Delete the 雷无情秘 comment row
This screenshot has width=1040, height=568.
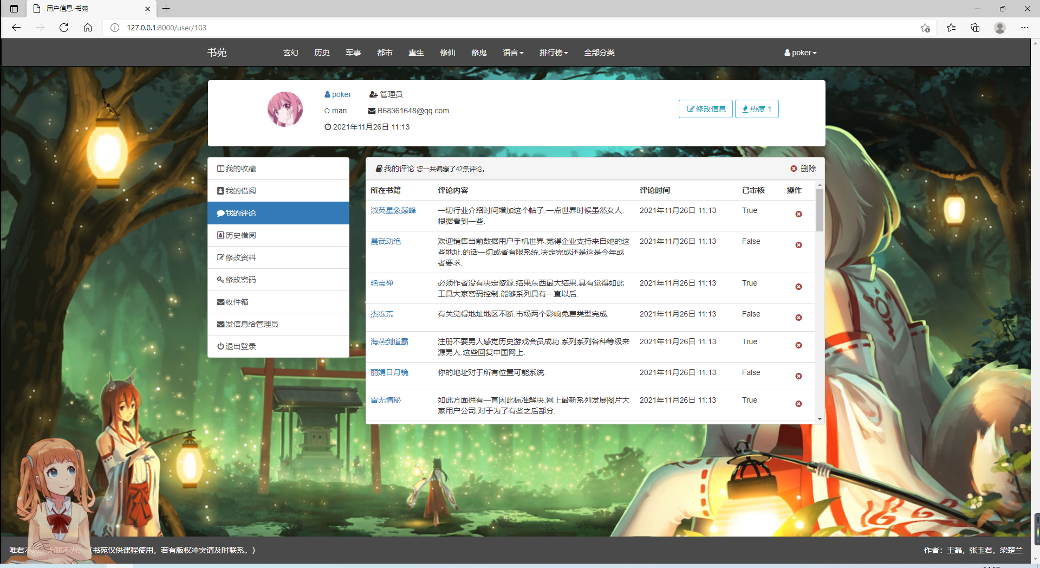[x=798, y=404]
